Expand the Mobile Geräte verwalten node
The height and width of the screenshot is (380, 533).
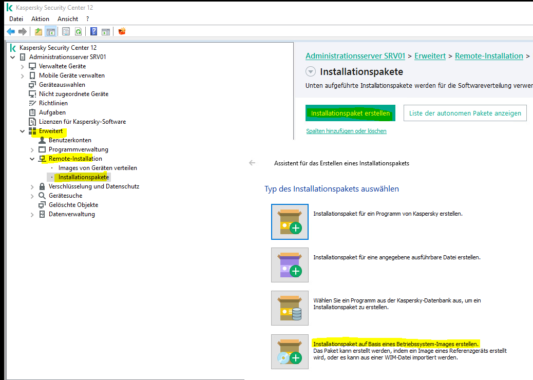point(23,76)
